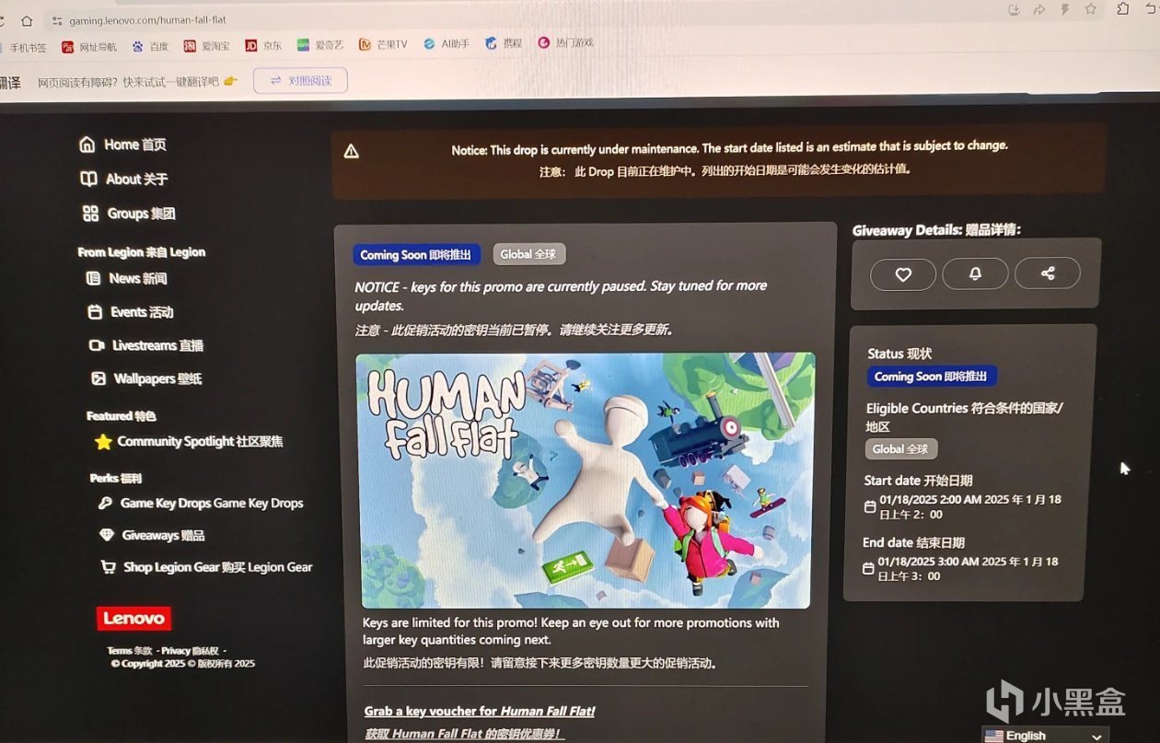Click the Coming Soon badge above the notice

[x=417, y=254]
